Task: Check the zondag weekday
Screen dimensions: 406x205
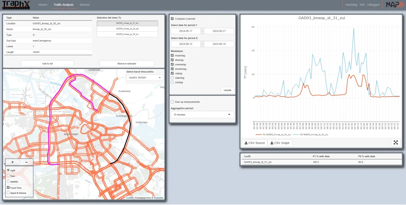Action: pyautogui.click(x=172, y=82)
